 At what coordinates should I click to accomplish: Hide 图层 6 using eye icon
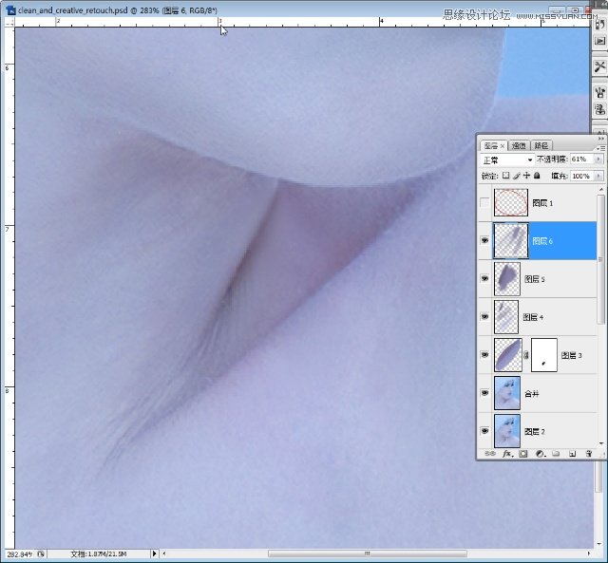tap(485, 241)
